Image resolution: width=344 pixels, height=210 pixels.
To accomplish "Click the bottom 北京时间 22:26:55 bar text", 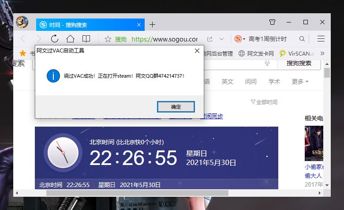I will (64, 185).
